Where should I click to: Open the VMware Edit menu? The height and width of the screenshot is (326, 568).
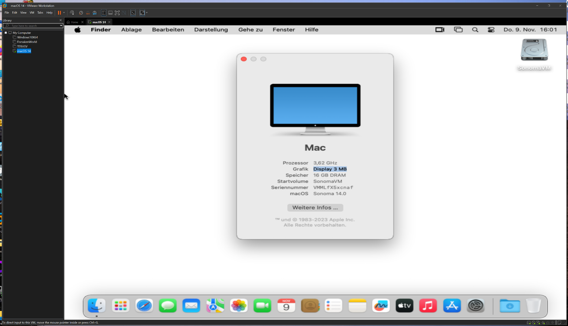click(15, 13)
